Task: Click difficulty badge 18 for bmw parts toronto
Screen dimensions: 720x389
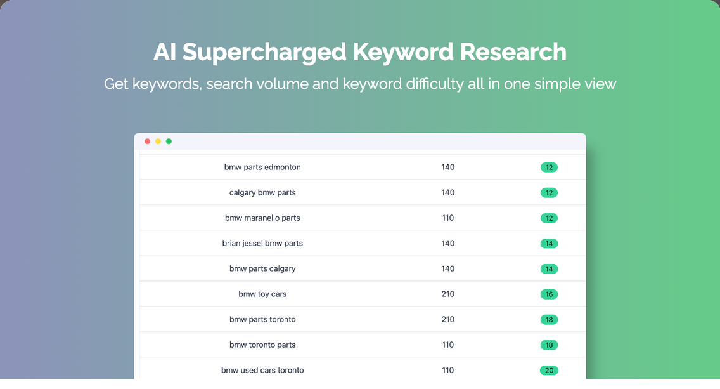Action: [549, 320]
